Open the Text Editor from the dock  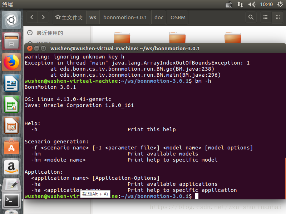tap(11, 184)
